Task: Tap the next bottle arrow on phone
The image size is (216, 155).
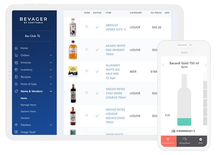Action: coord(205,65)
